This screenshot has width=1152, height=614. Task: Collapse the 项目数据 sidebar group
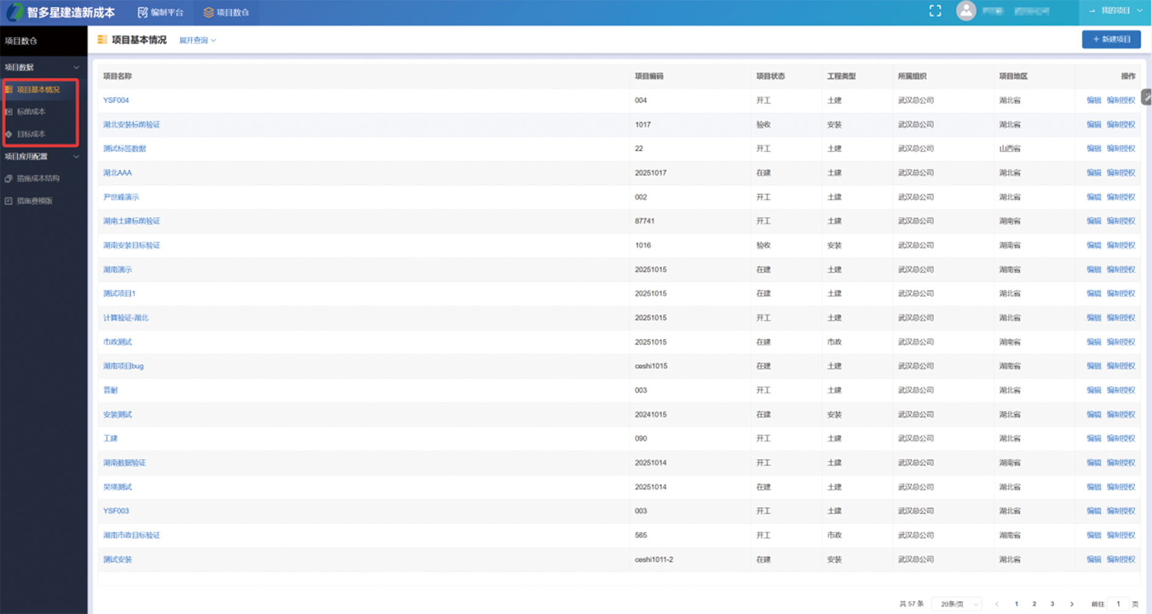point(76,67)
